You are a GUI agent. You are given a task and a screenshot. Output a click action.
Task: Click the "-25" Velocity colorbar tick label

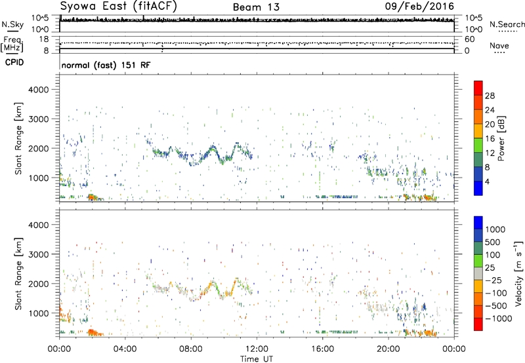(x=493, y=280)
